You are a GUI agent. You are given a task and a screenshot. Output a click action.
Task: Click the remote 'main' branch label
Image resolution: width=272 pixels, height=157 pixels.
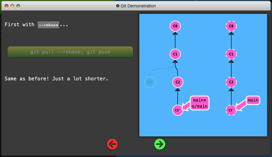pyautogui.click(x=253, y=100)
